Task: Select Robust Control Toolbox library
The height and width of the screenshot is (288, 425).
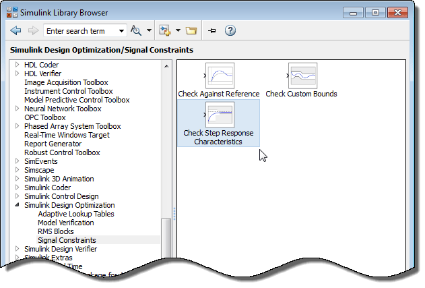Action: [62, 152]
